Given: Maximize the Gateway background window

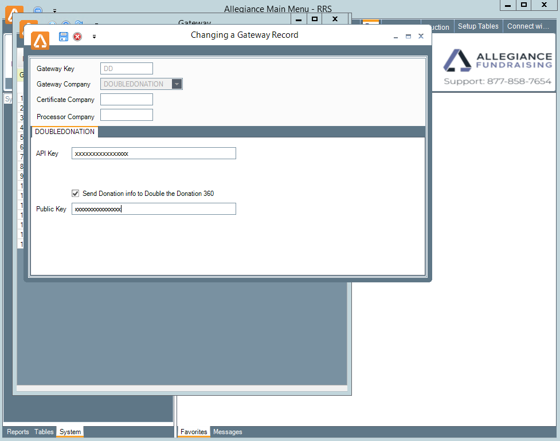Looking at the screenshot, I should click(315, 19).
